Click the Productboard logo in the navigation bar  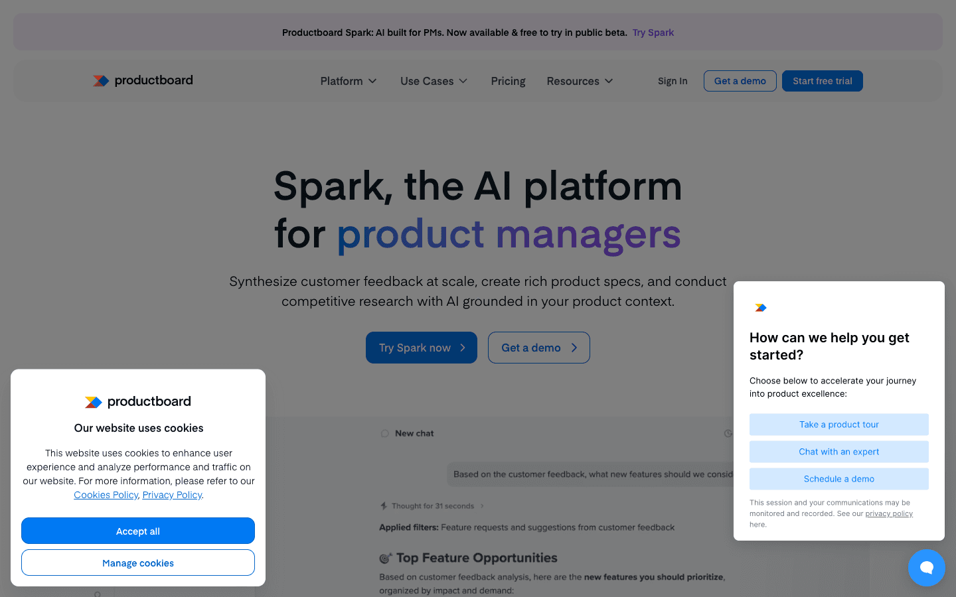[x=142, y=80]
